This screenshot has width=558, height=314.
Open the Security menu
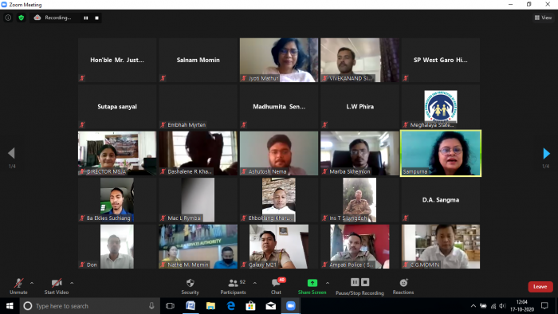point(190,286)
